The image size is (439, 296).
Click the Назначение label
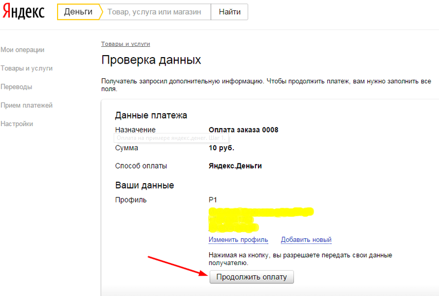pyautogui.click(x=135, y=130)
